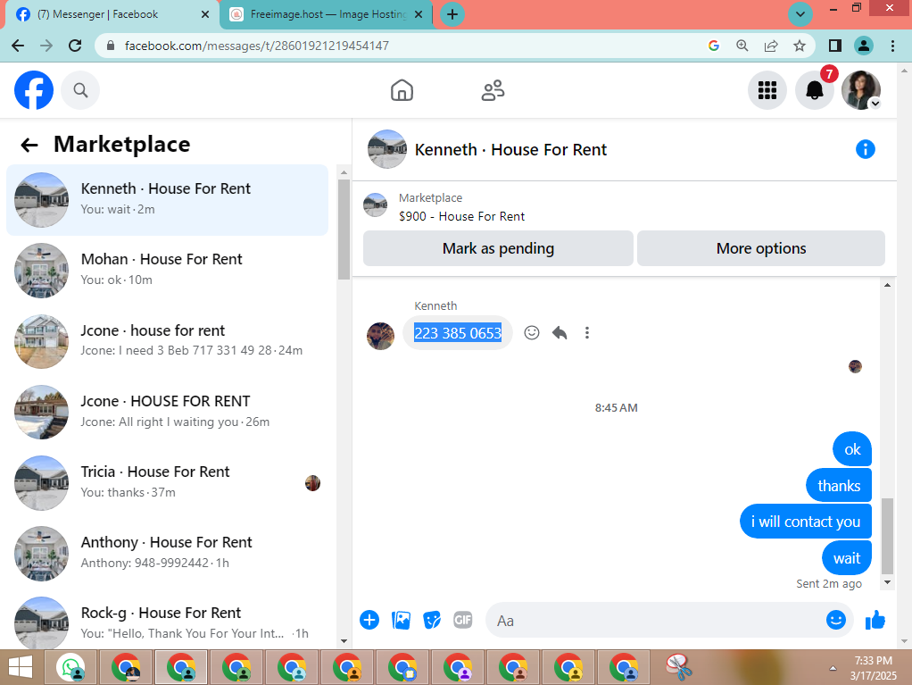Select the Anthony · House For Rent chat
This screenshot has height=685, width=912.
167,554
